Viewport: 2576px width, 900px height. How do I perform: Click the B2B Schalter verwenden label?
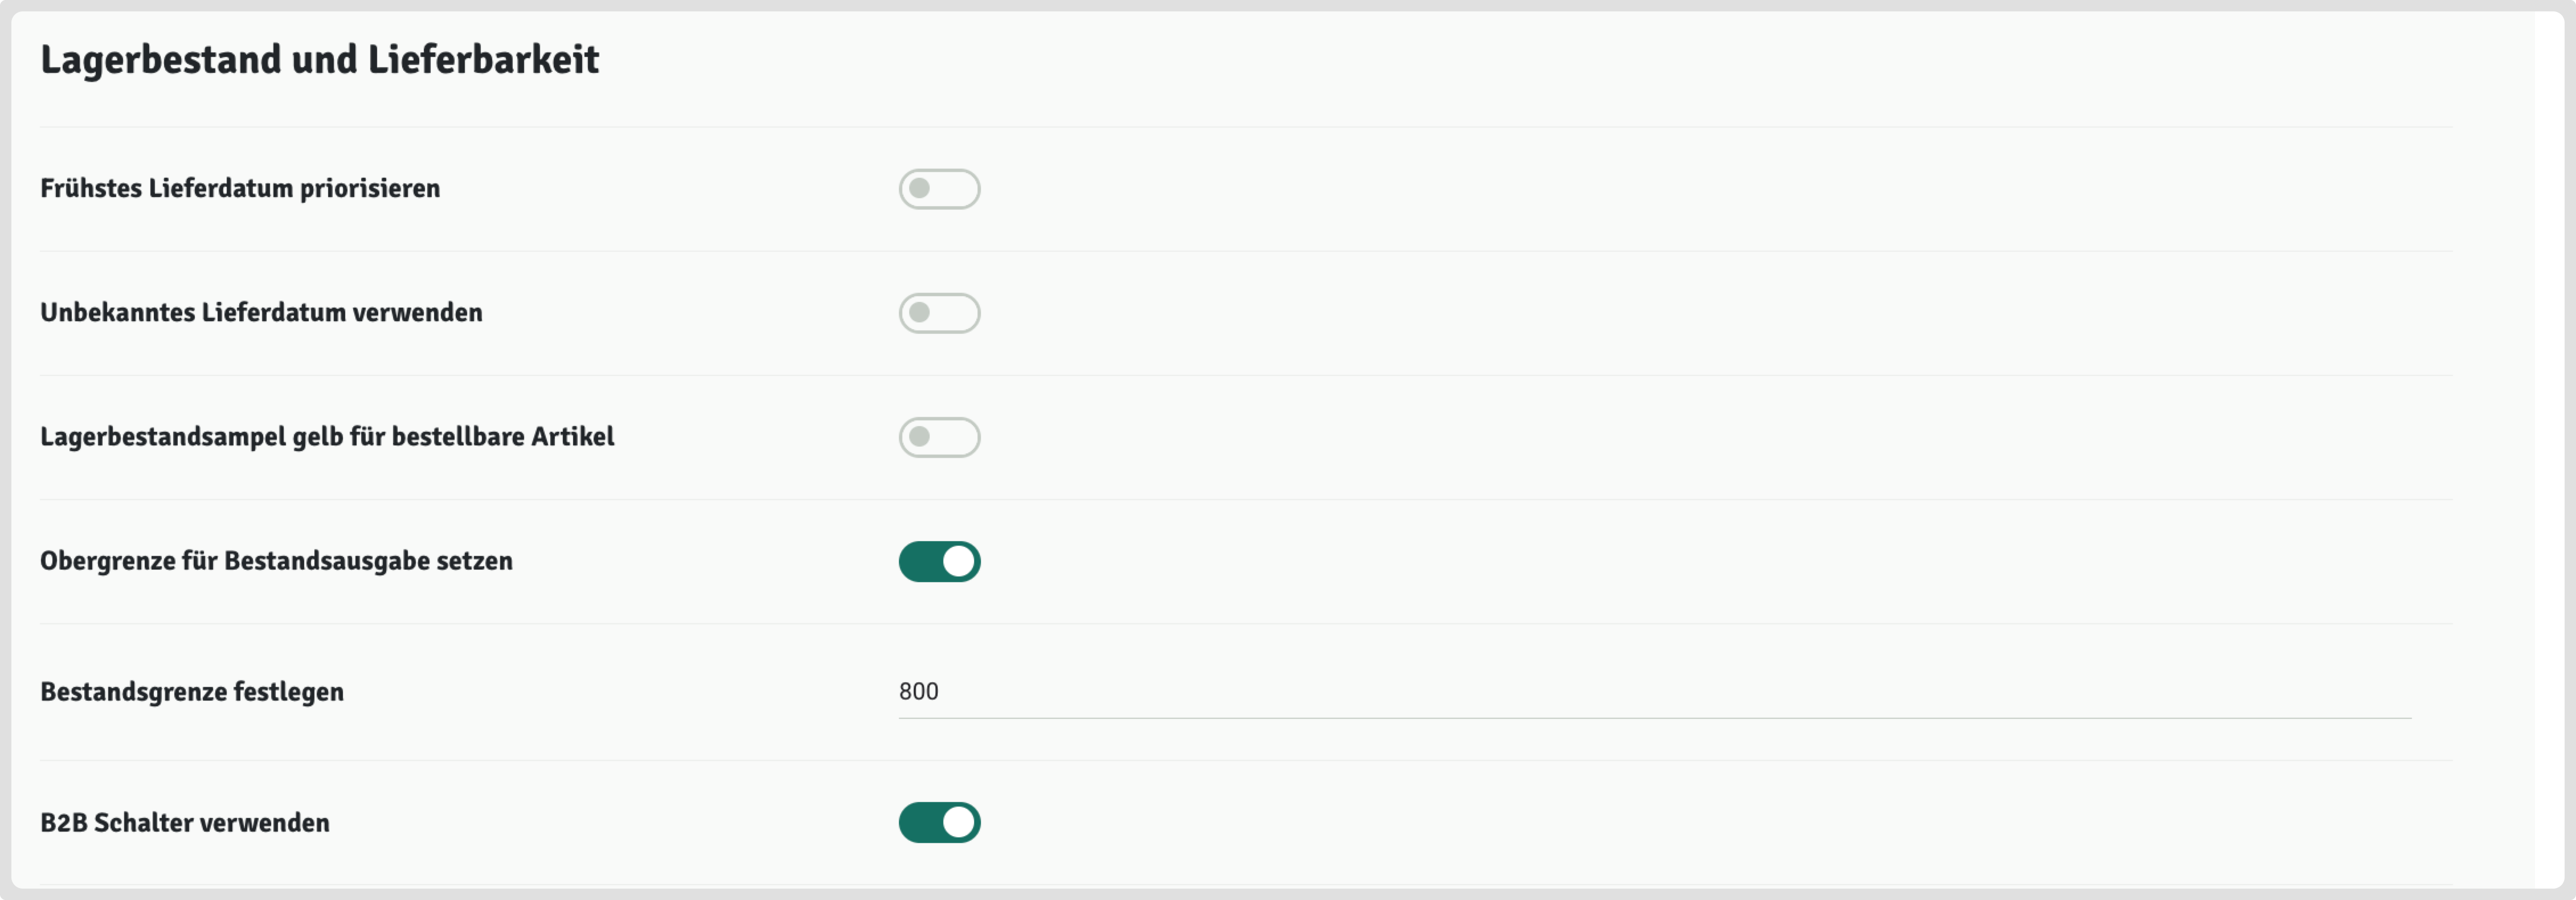click(x=185, y=823)
